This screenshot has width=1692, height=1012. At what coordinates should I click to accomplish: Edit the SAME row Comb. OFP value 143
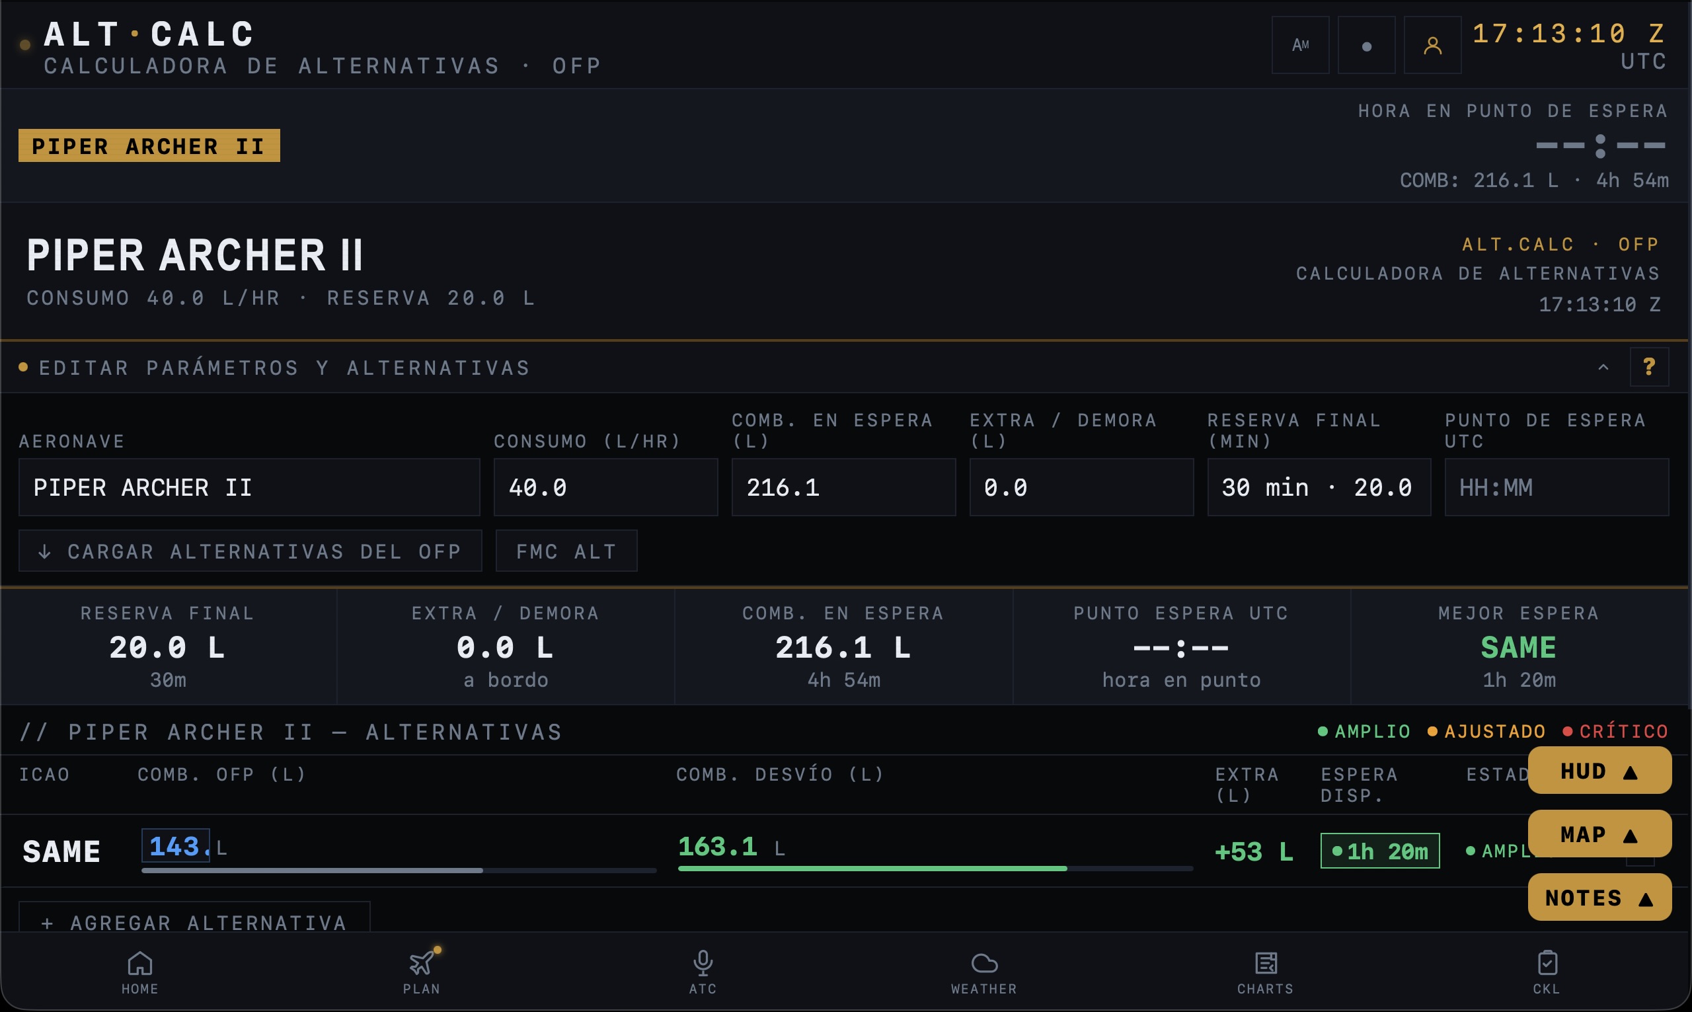pos(176,845)
